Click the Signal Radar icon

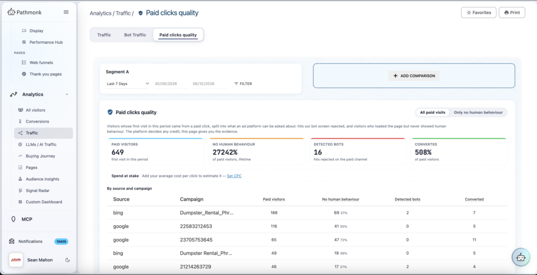[x=20, y=191]
